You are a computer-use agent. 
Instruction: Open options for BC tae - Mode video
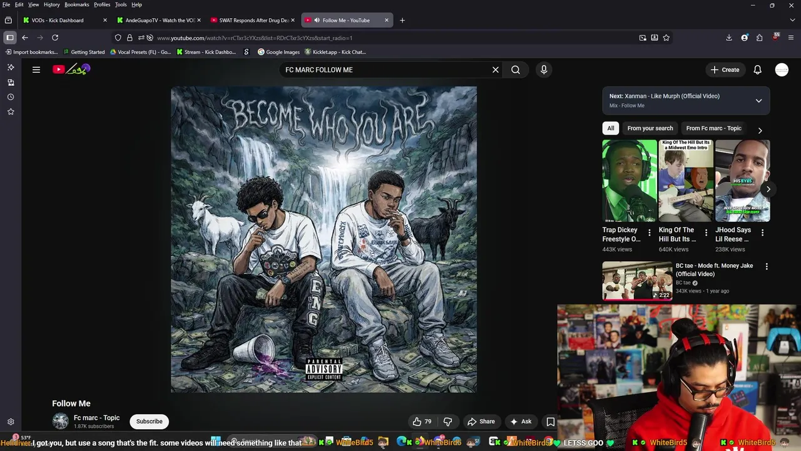(x=767, y=266)
